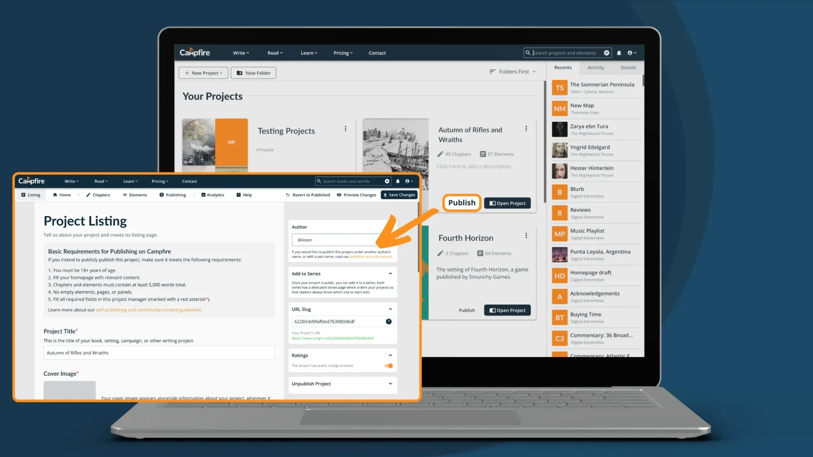Screen dimensions: 813x457
Task: Collapse the URL Slug section
Action: (390, 309)
